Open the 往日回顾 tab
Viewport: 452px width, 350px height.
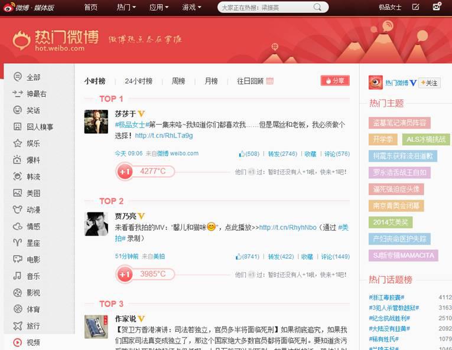250,81
